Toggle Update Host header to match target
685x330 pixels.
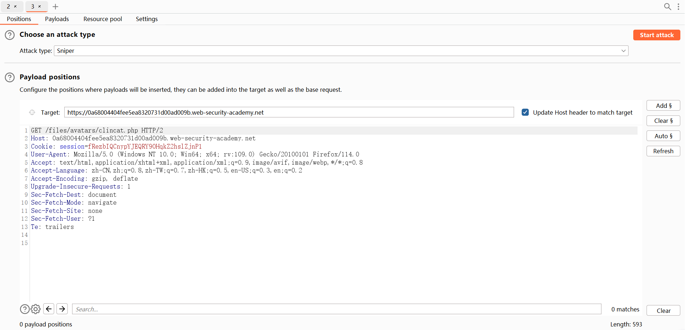click(525, 112)
